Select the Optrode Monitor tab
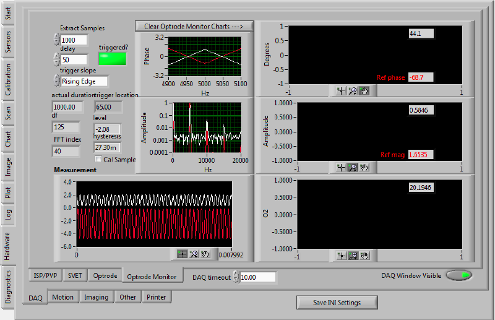 point(152,277)
